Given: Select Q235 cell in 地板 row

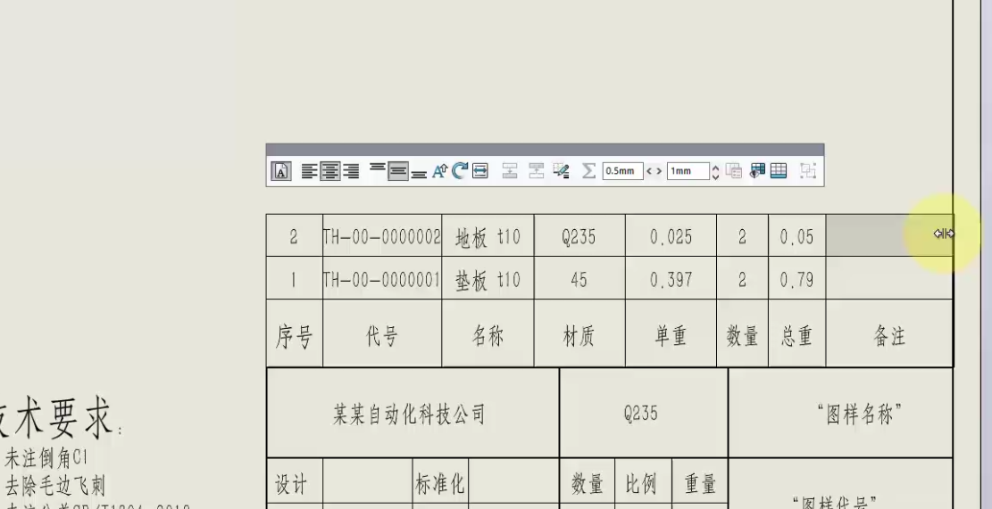Looking at the screenshot, I should tap(579, 235).
